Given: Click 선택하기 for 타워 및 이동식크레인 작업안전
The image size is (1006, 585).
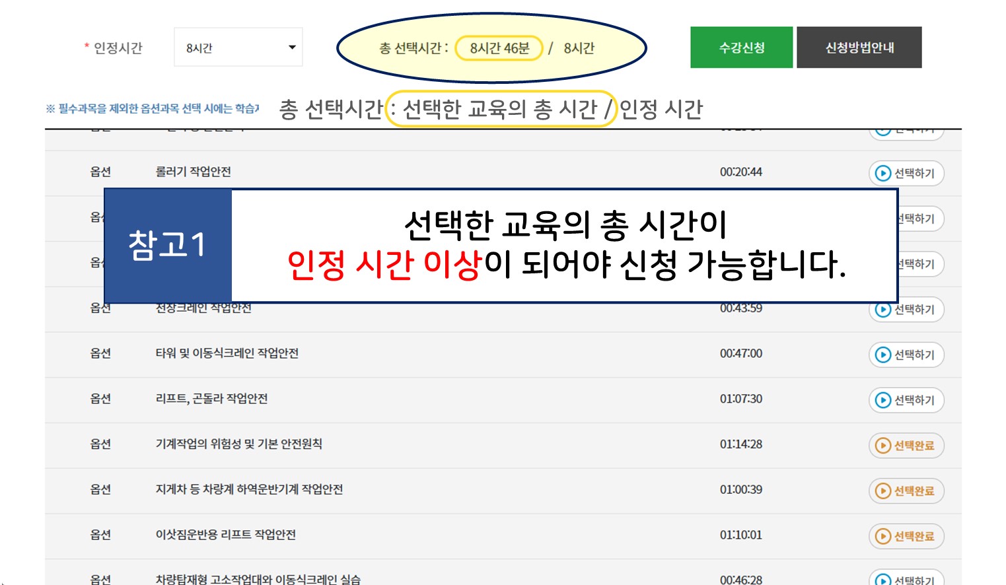Looking at the screenshot, I should [906, 355].
